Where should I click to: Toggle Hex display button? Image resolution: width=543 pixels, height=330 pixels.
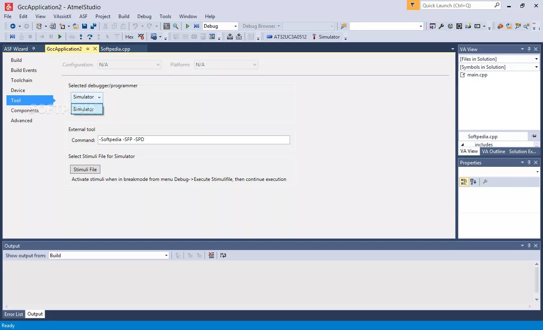point(129,37)
